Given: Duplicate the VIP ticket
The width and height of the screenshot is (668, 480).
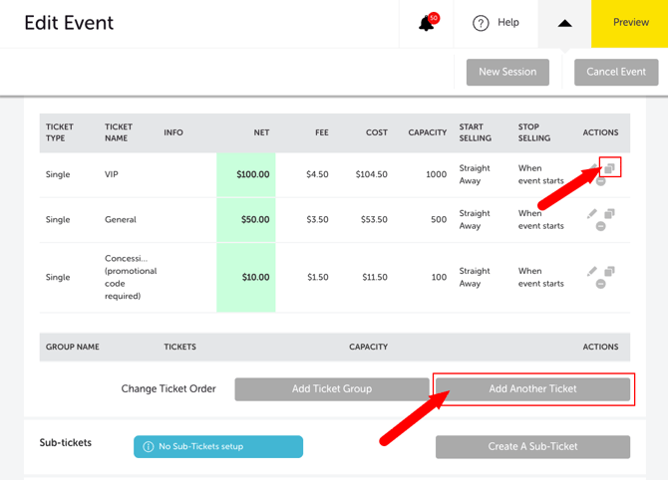Looking at the screenshot, I should click(609, 168).
